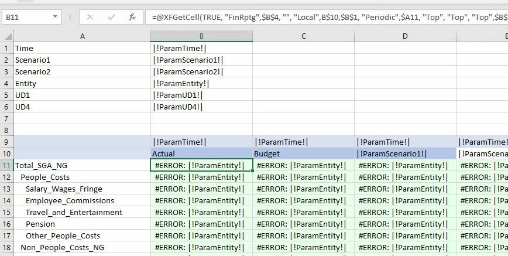
Task: Click the Enter checkmark formula bar icon
Action: click(111, 17)
